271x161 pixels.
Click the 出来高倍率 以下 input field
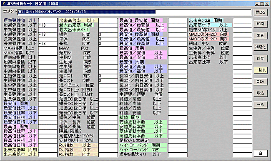pos(108,20)
